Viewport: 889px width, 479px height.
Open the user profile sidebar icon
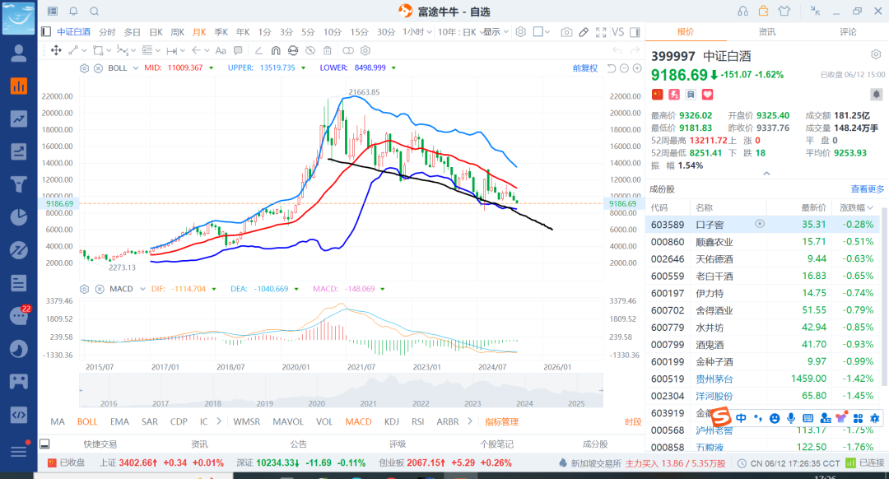point(19,53)
